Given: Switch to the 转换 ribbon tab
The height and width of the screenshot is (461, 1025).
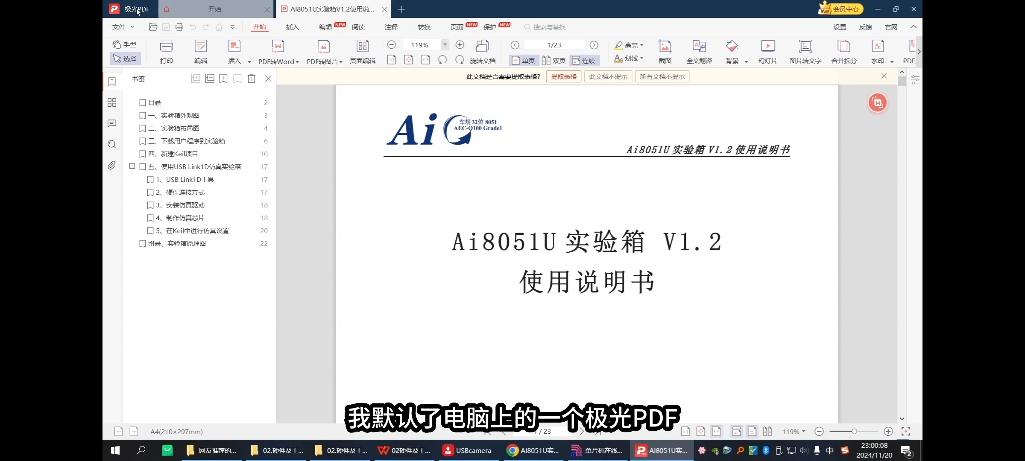Looking at the screenshot, I should click(424, 27).
